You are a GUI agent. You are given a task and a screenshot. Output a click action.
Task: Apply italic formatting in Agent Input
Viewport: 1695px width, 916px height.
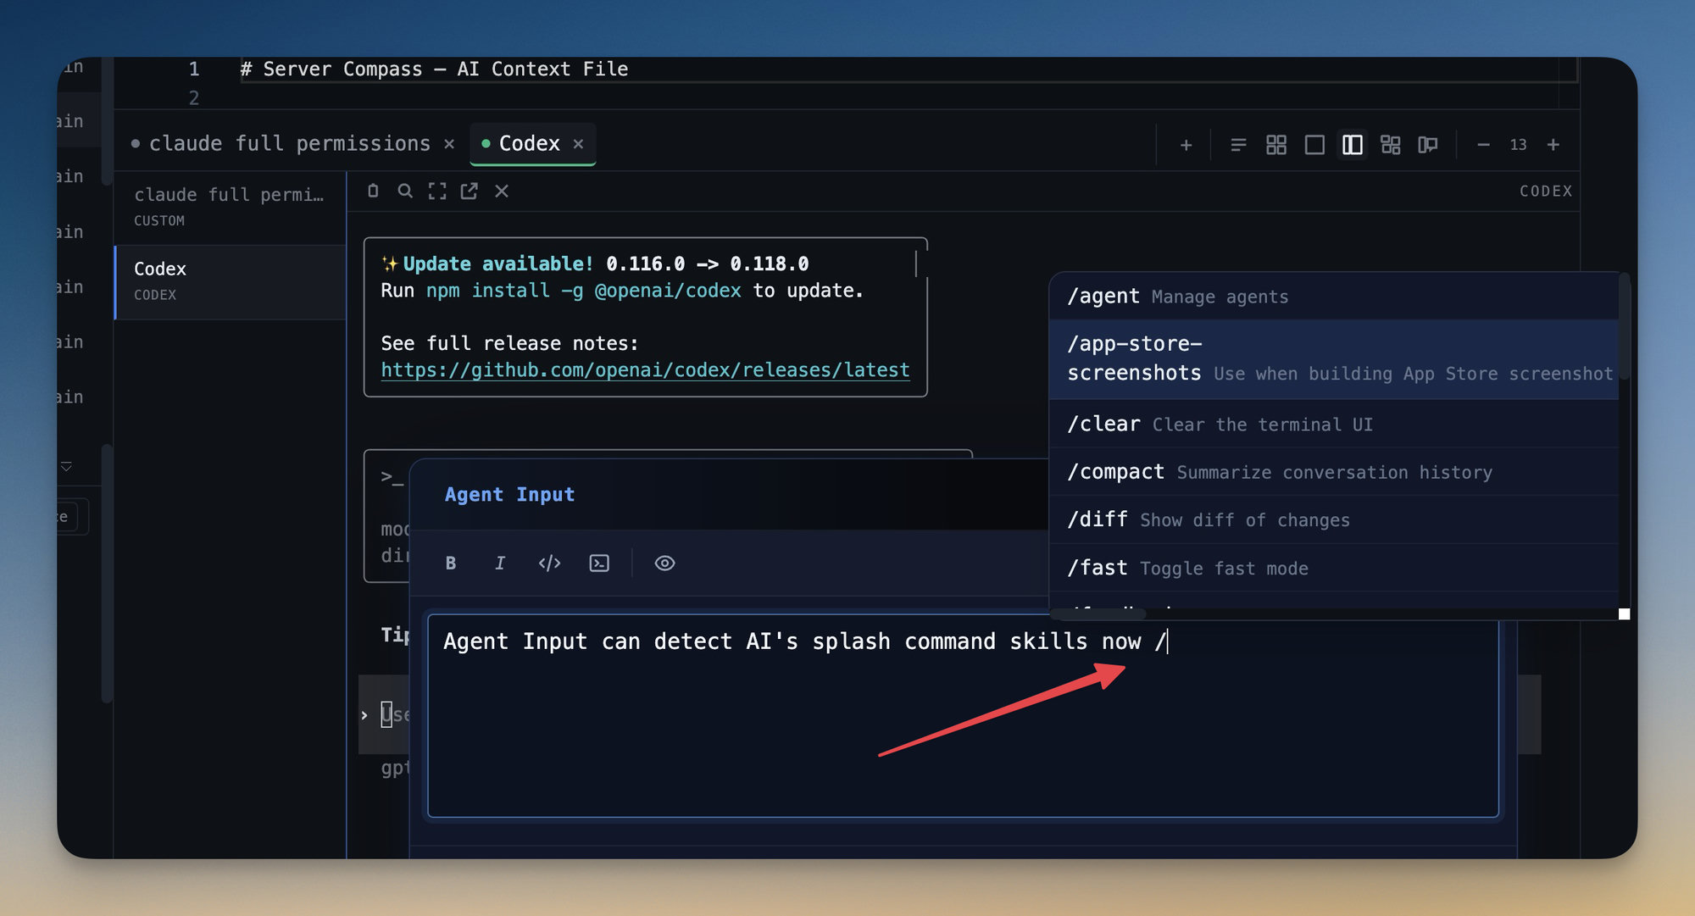500,563
